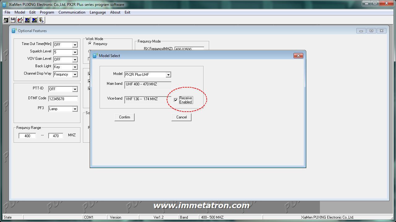Click the open file toolbar icon
Image resolution: width=396 pixels, height=222 pixels.
coord(6,20)
